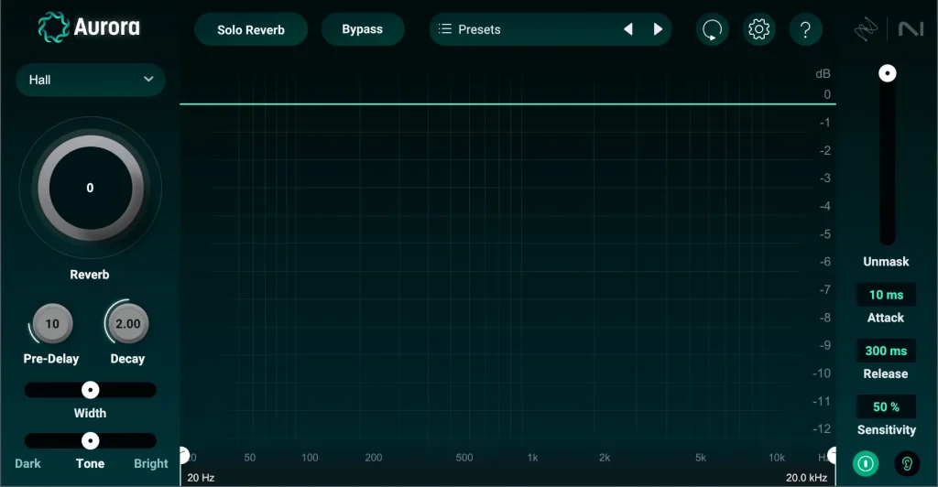
Task: Expand the Hall reverb type dropdown
Action: point(90,80)
